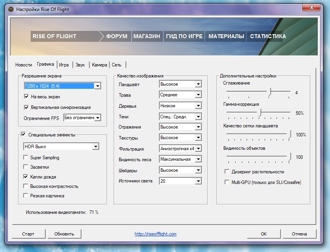
Task: Open the HDR Выкл dropdown
Action: tap(61, 146)
